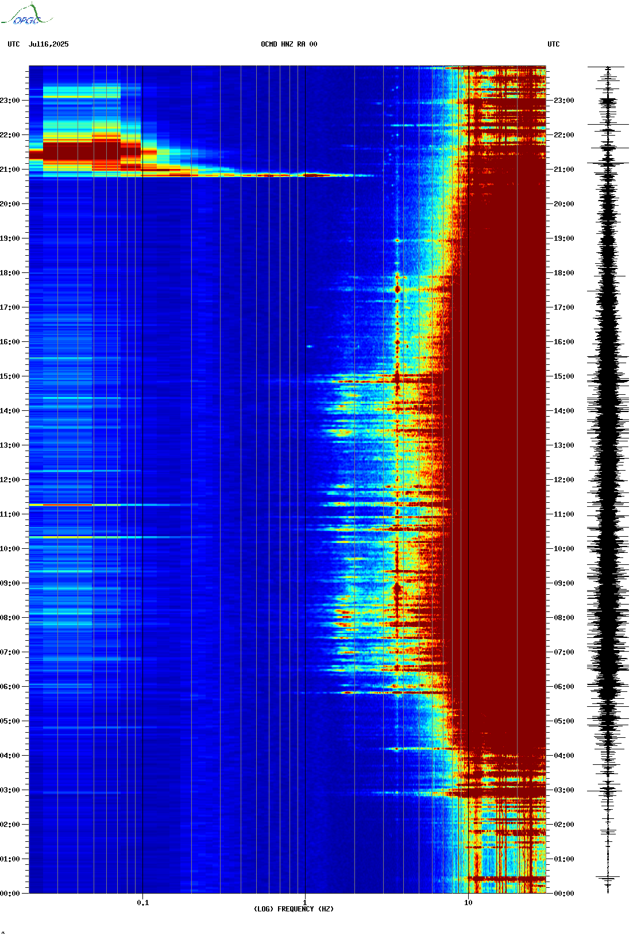Click the left-axis "17:00" time label
The height and width of the screenshot is (939, 633).
[x=10, y=307]
